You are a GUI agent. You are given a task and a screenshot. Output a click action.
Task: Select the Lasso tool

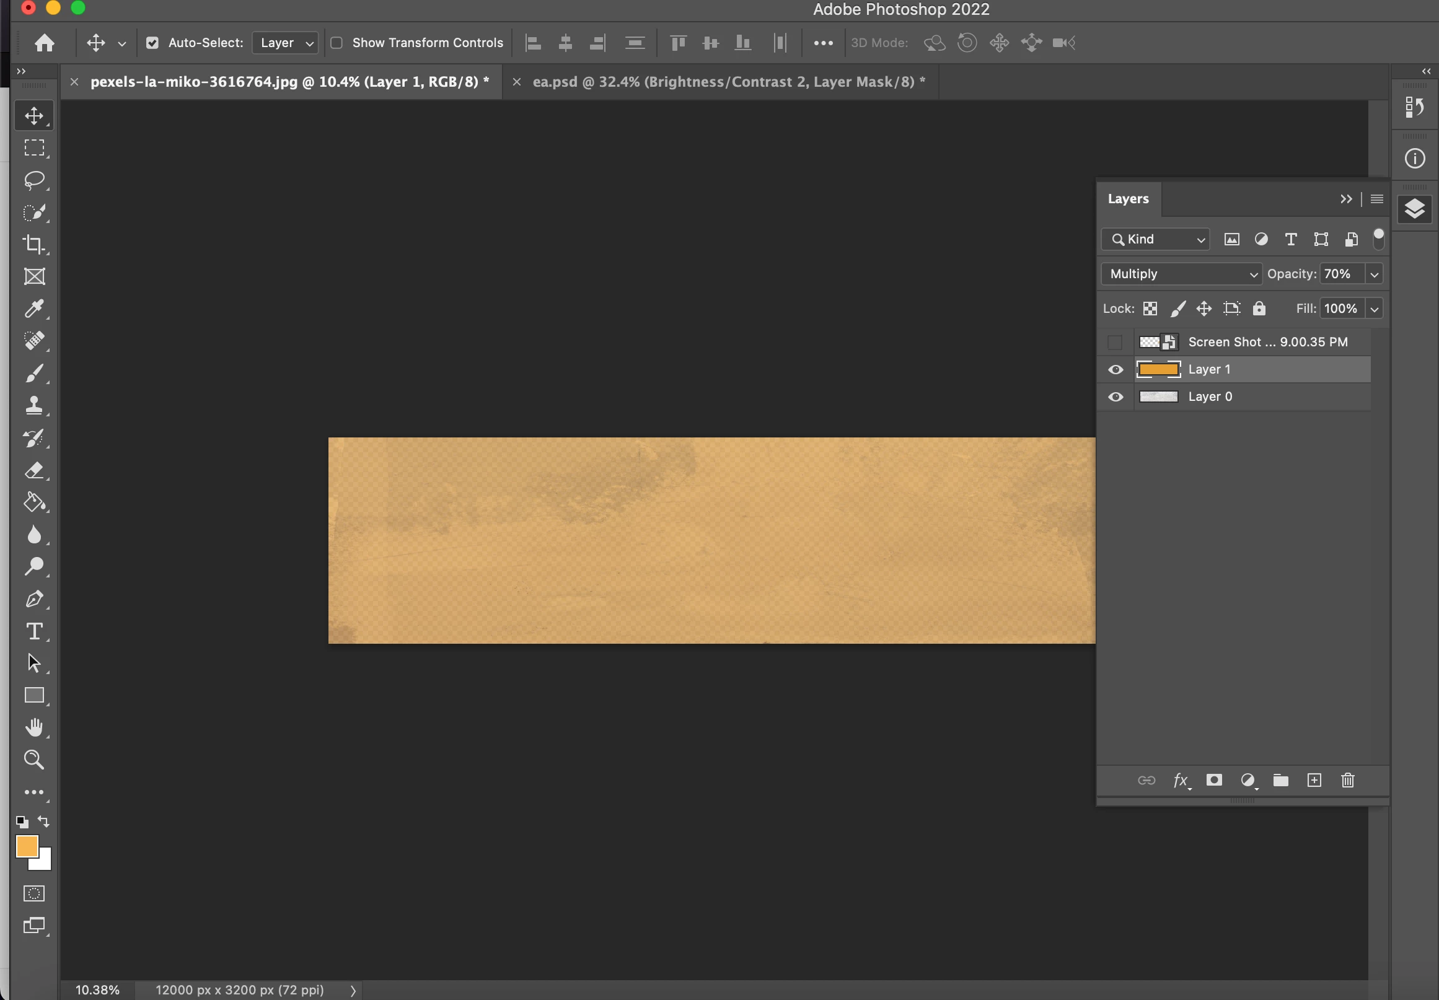click(x=34, y=180)
